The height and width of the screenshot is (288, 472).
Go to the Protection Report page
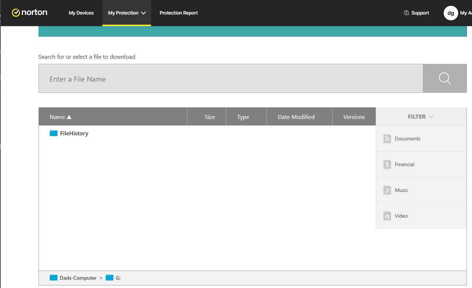[179, 13]
